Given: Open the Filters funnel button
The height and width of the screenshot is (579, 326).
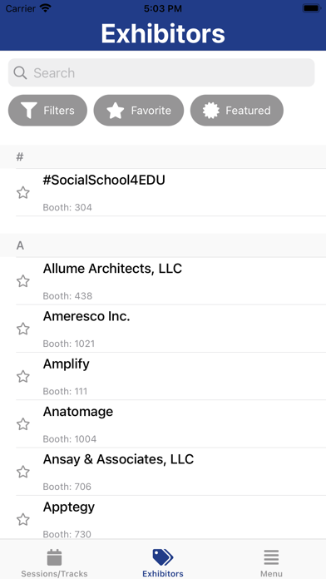Looking at the screenshot, I should [47, 111].
